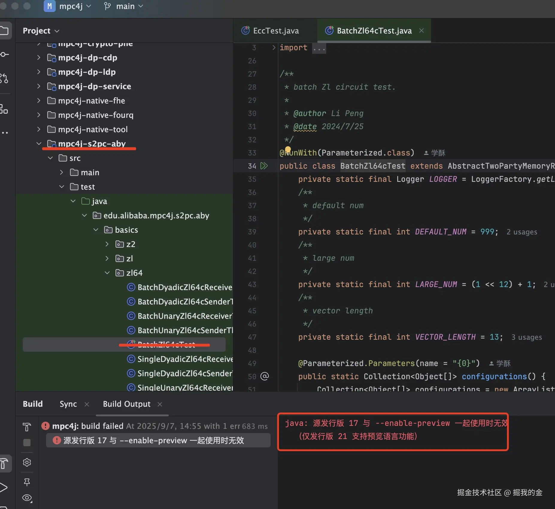The width and height of the screenshot is (555, 509).
Task: Collapse the mpc4j-s2pc-aby module
Action: coord(39,143)
